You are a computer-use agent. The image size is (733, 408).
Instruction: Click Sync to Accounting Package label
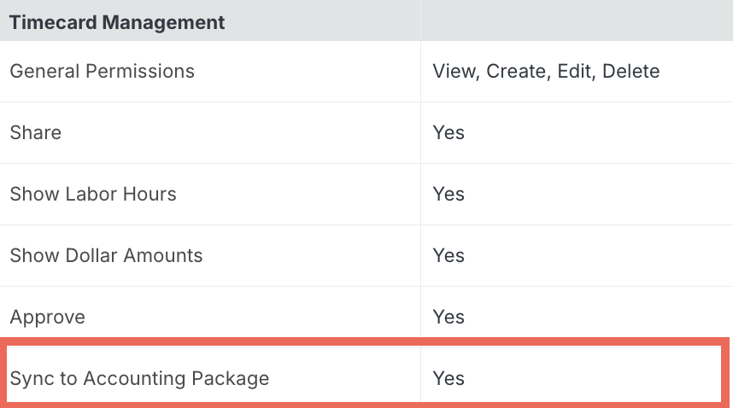139,379
